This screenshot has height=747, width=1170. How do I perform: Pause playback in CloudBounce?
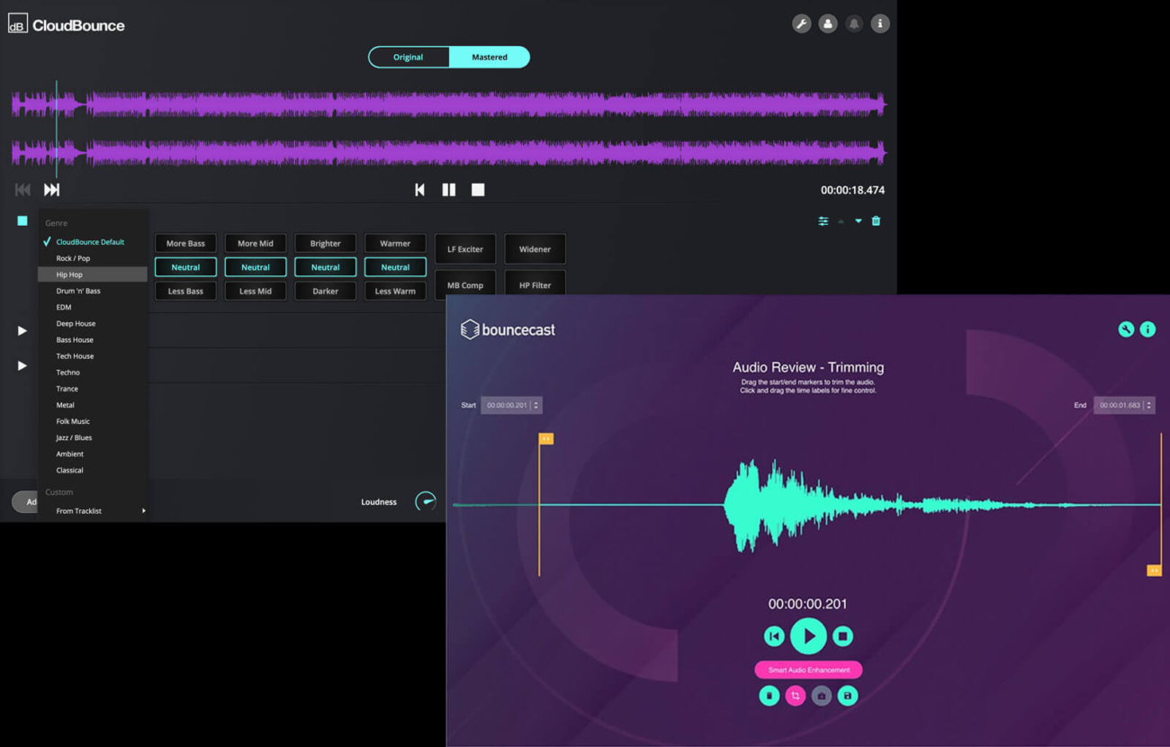tap(448, 190)
